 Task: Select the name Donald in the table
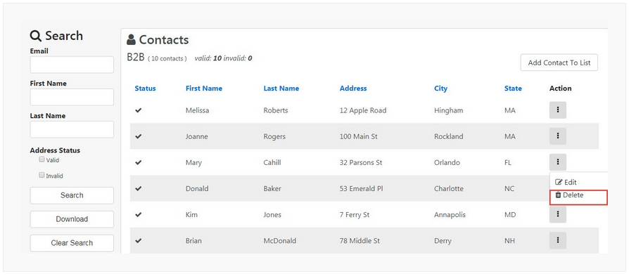(197, 188)
